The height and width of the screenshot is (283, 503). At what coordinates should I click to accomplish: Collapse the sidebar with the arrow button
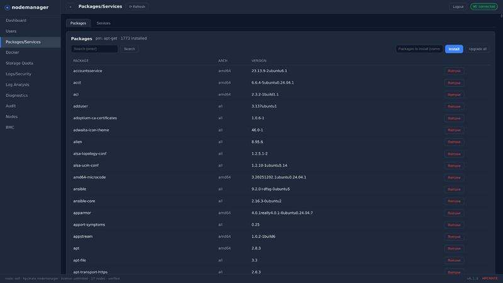coord(70,7)
